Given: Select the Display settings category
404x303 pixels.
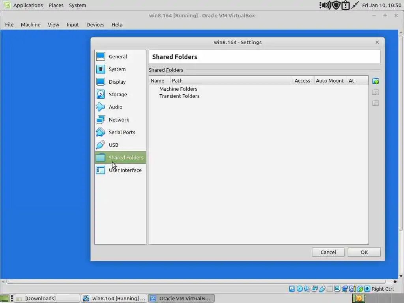Looking at the screenshot, I should coord(120,82).
